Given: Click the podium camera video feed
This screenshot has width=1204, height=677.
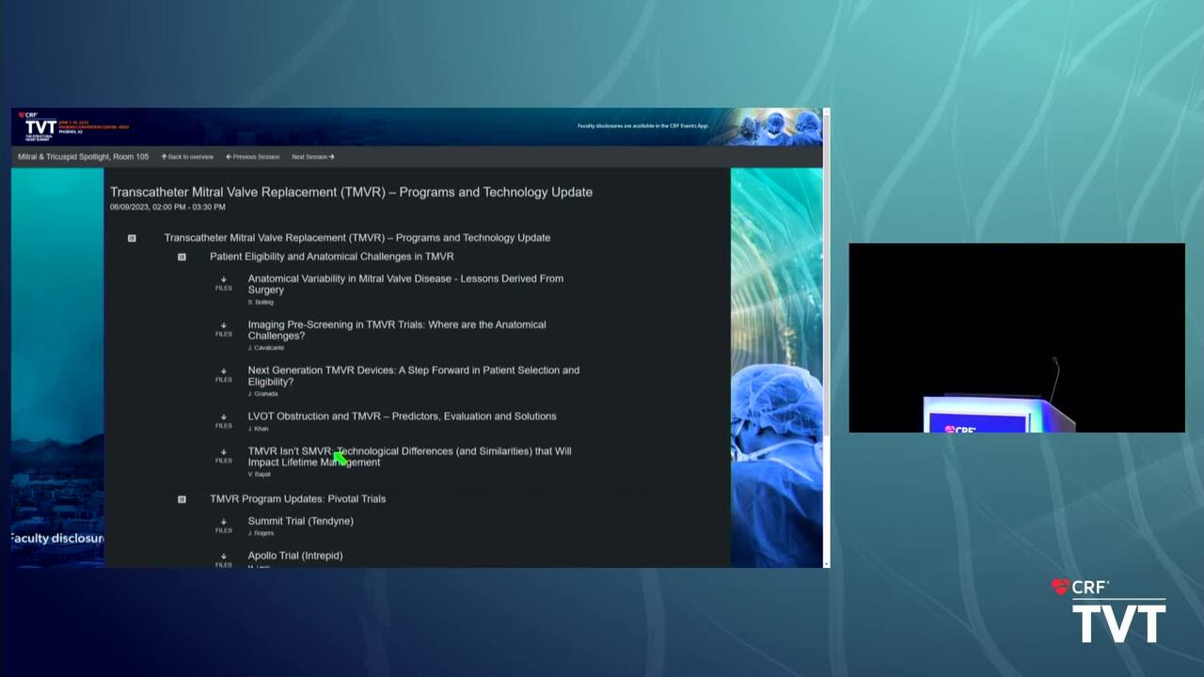Looking at the screenshot, I should [1017, 338].
